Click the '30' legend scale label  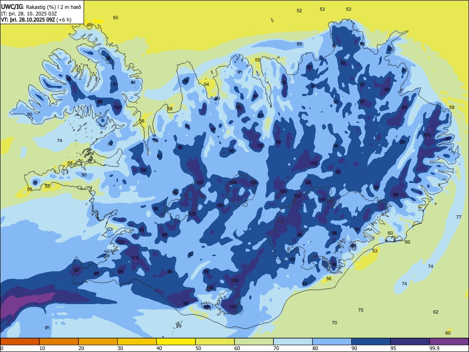click(x=120, y=348)
